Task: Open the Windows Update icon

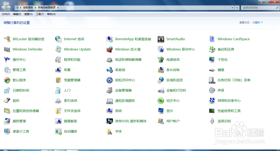Action: [59, 49]
